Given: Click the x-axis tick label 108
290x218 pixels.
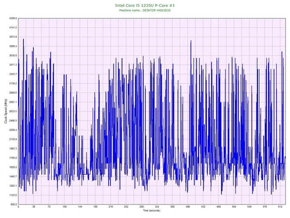Looking at the screenshot, I should click(x=64, y=207).
